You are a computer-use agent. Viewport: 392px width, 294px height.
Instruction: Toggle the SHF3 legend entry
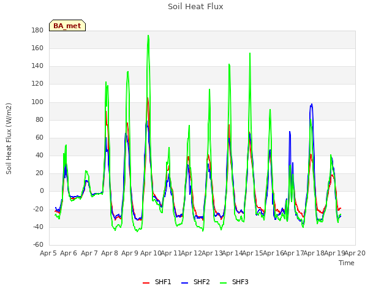click(234, 282)
